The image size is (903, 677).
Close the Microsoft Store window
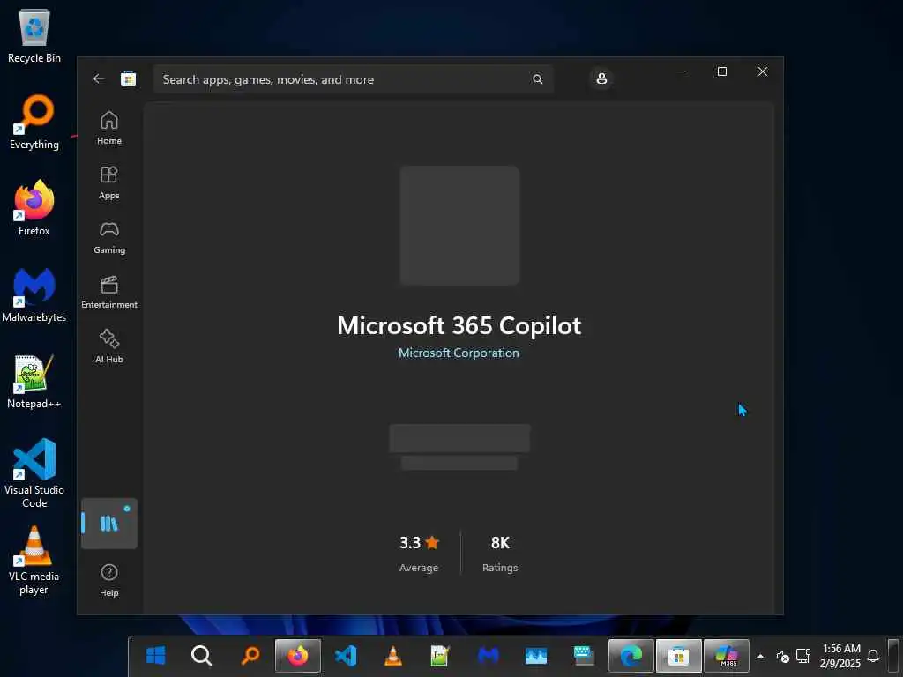[x=763, y=71]
